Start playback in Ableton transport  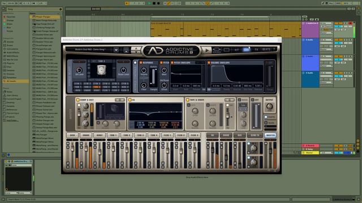[x=149, y=3]
